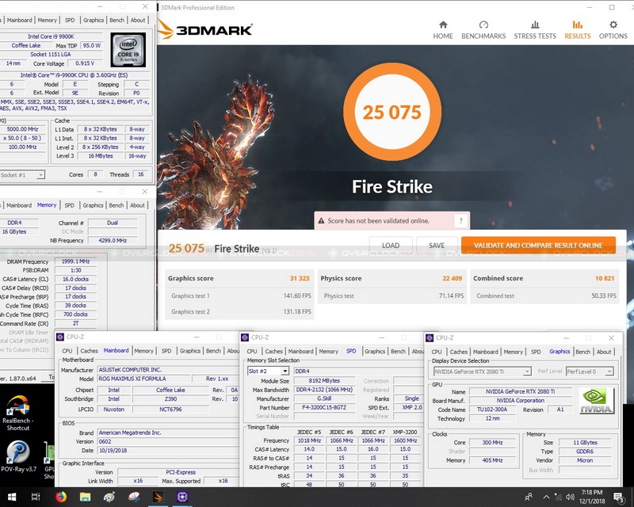Click the SAVE button in 3DMark
634x507 pixels.
point(437,246)
